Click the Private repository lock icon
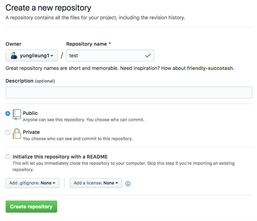Screen dimensions: 257x221 [x=17, y=134]
